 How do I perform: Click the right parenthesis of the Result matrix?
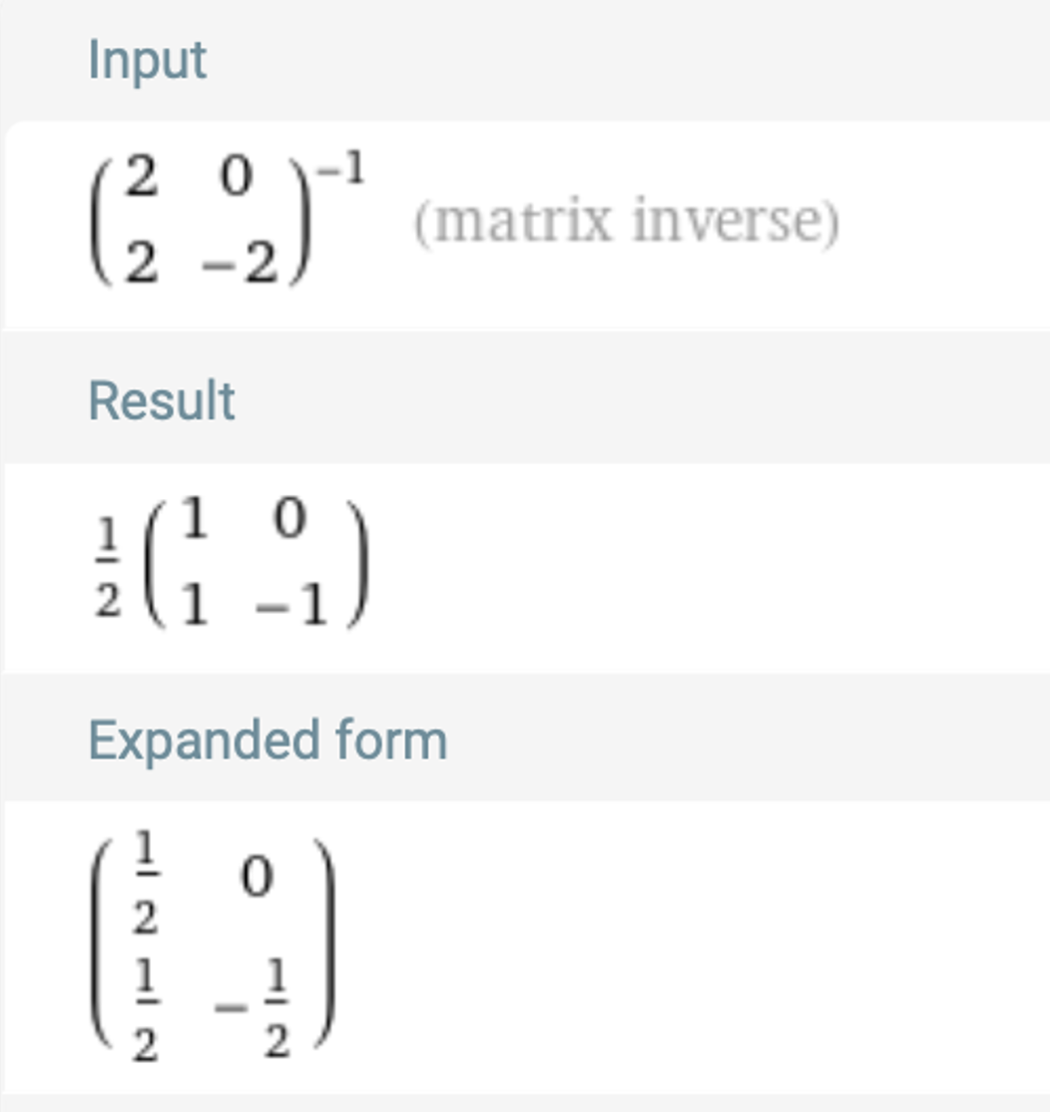click(358, 564)
